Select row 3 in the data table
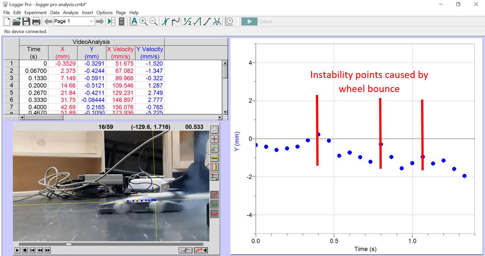 (12, 78)
